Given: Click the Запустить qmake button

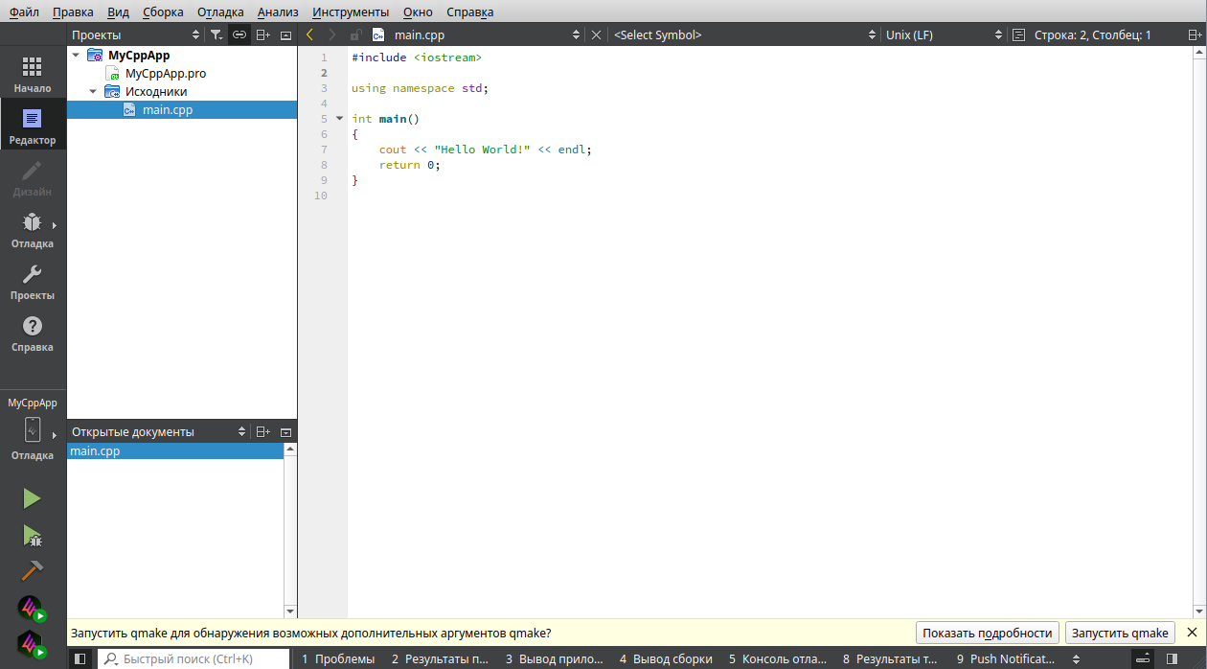Looking at the screenshot, I should tap(1120, 633).
